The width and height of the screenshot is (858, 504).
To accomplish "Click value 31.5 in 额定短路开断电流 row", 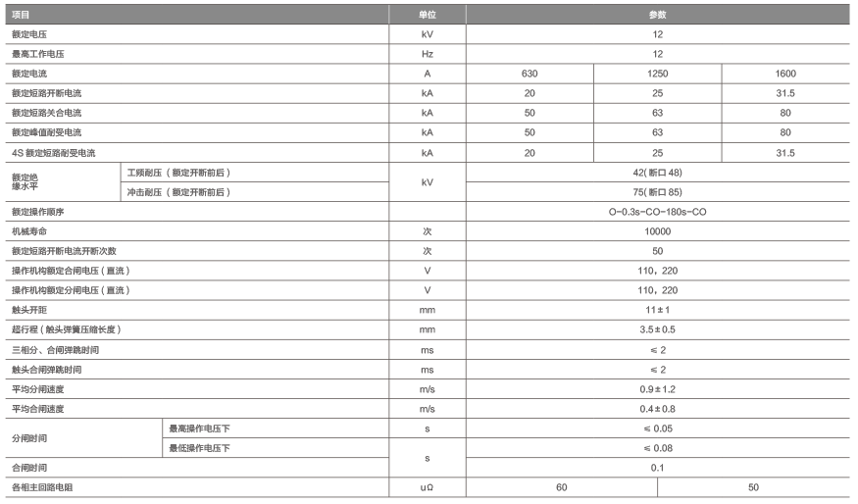I will coord(785,93).
